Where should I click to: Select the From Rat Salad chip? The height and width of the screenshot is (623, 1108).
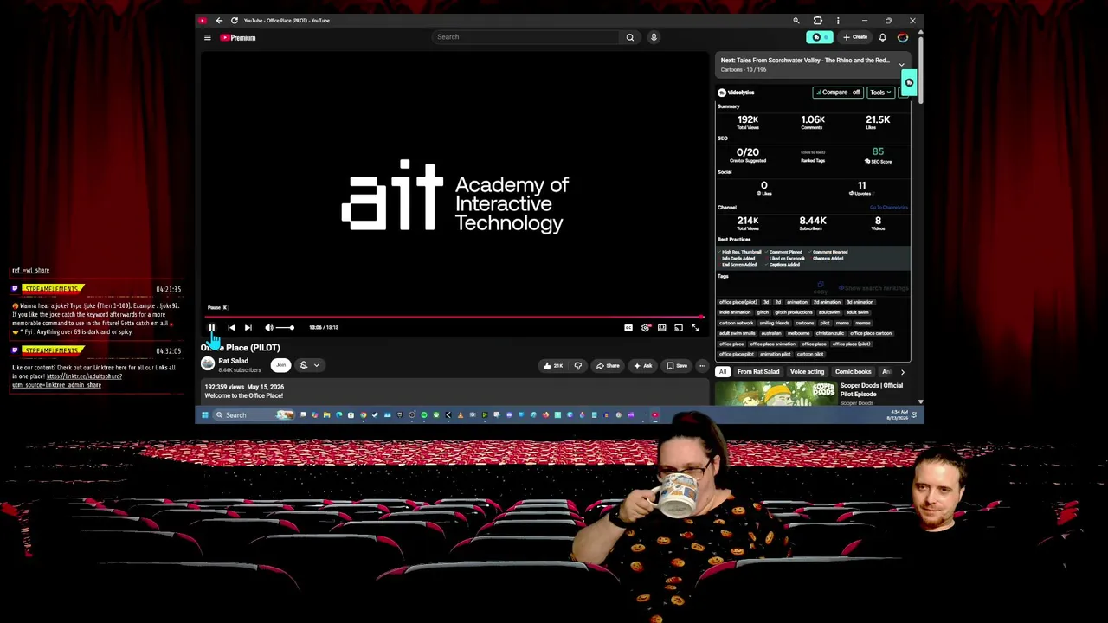pos(758,372)
